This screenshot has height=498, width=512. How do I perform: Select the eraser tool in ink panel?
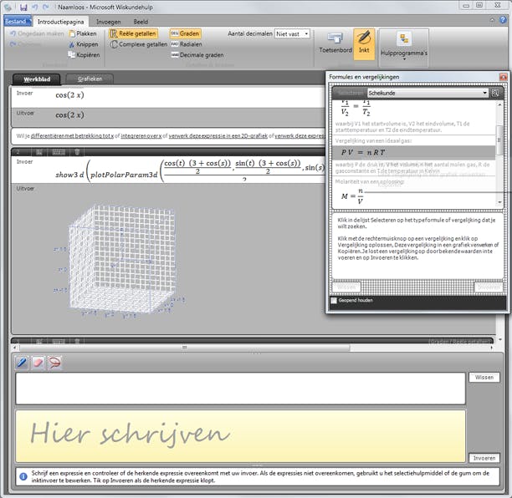pos(38,363)
